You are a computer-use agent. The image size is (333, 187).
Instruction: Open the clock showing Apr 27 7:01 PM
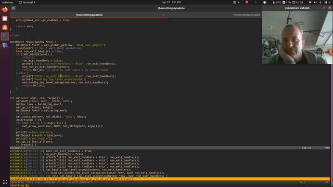[171, 2]
